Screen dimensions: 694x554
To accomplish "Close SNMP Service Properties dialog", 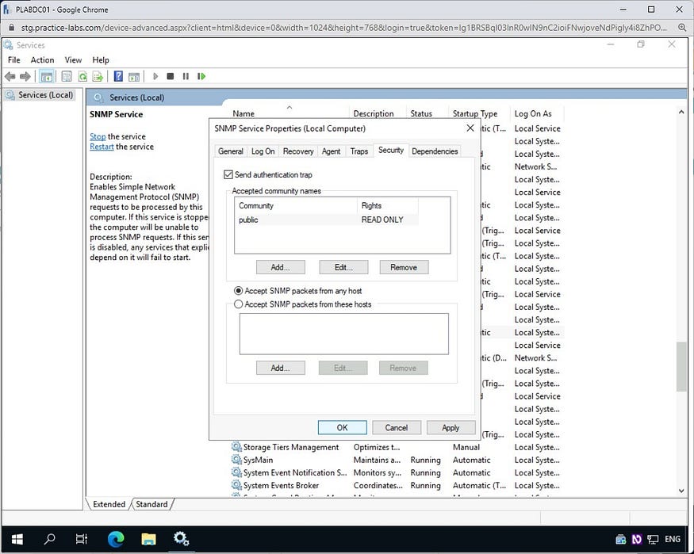I will [470, 128].
